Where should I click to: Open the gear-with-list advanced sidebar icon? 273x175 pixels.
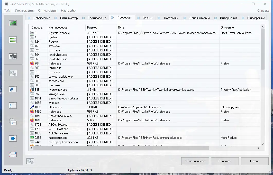[x=13, y=122]
